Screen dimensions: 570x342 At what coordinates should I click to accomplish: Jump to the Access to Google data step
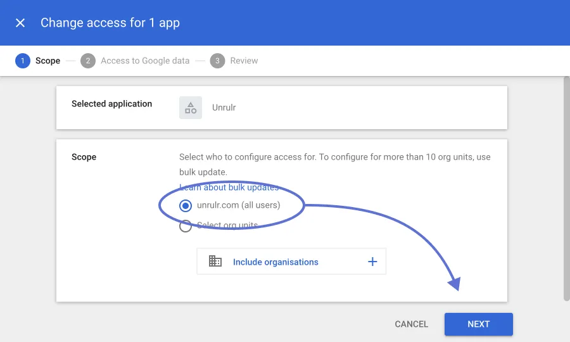(x=145, y=61)
